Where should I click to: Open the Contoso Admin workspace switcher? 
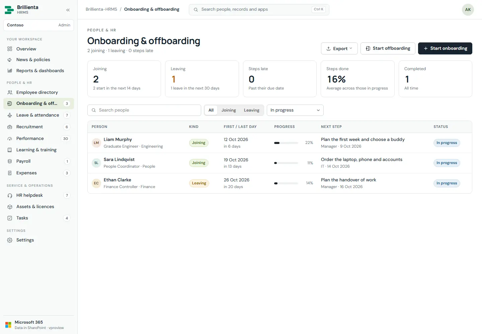(38, 25)
